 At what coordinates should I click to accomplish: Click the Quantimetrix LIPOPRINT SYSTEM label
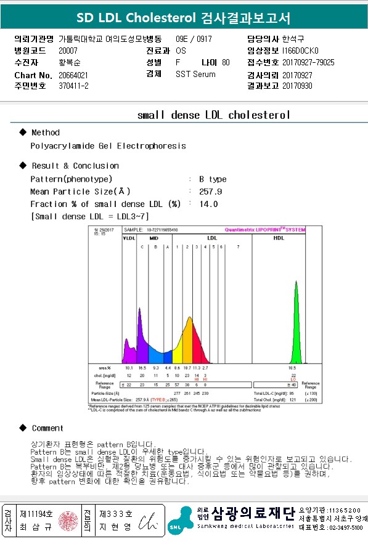click(265, 230)
